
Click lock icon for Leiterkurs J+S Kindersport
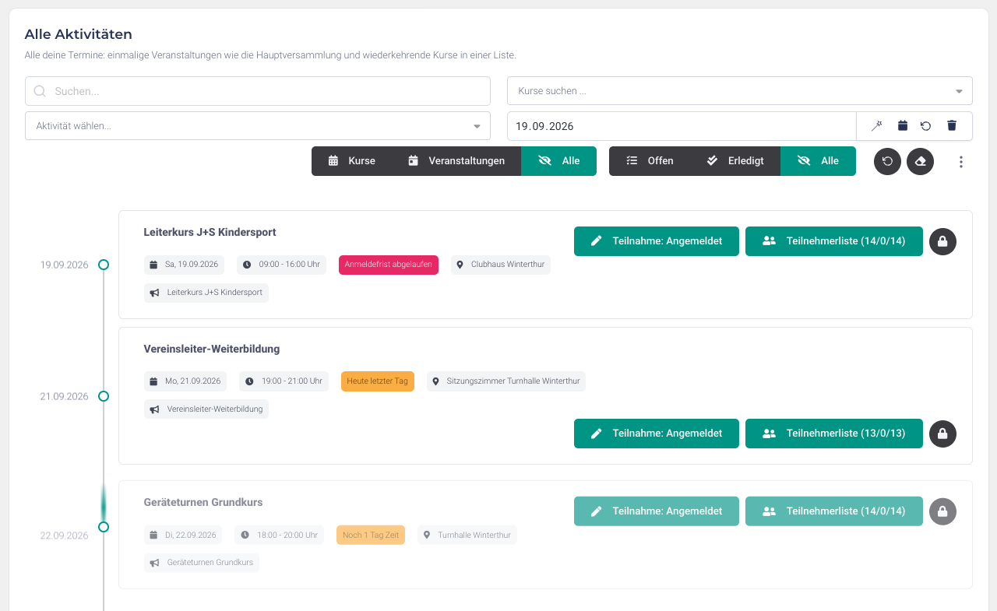click(942, 241)
